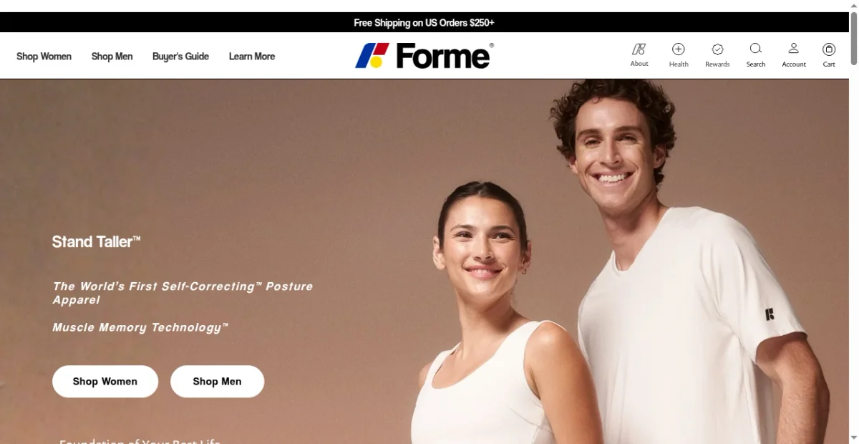Screen dimensions: 859x444
Task: Click the Stand Taller headline
Action: tap(96, 242)
